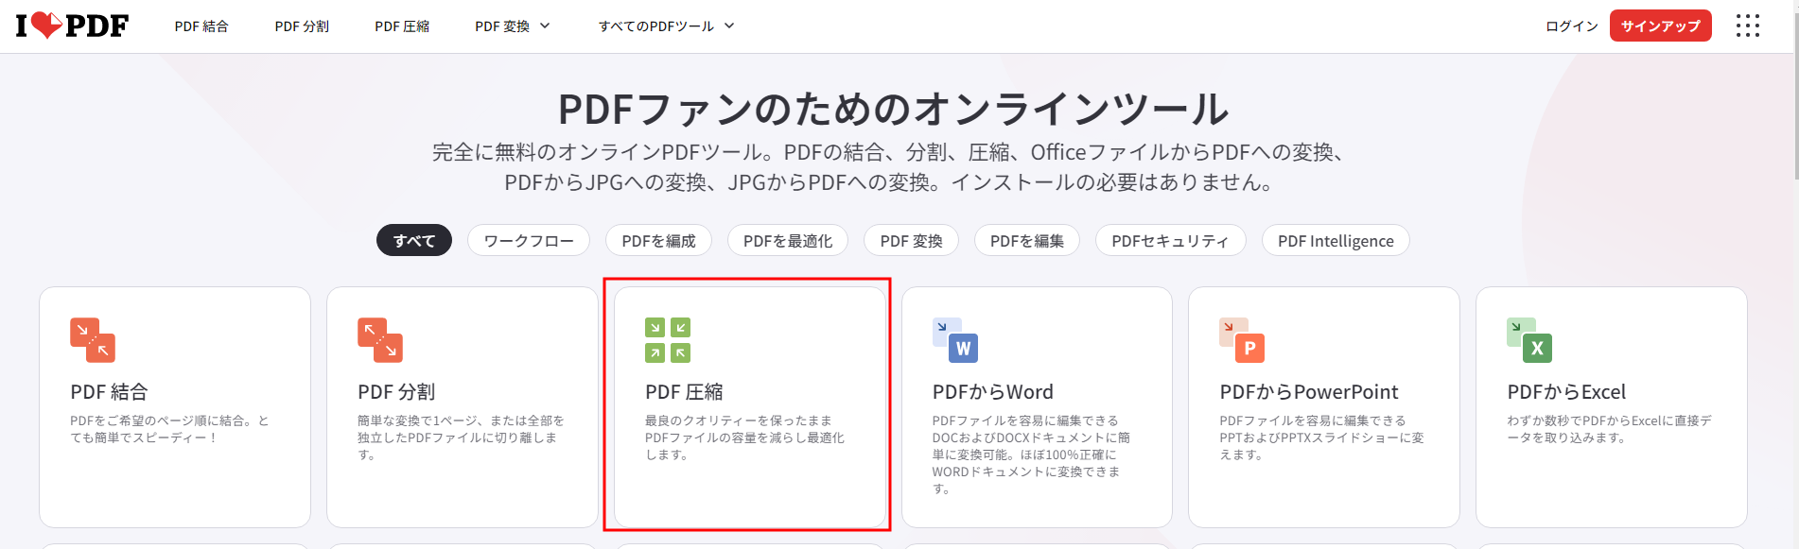Click the PDF 圧縮 compress icon

[668, 340]
